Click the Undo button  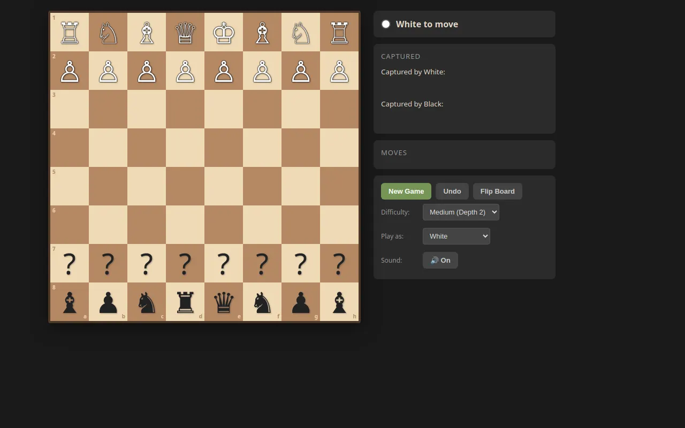coord(452,191)
